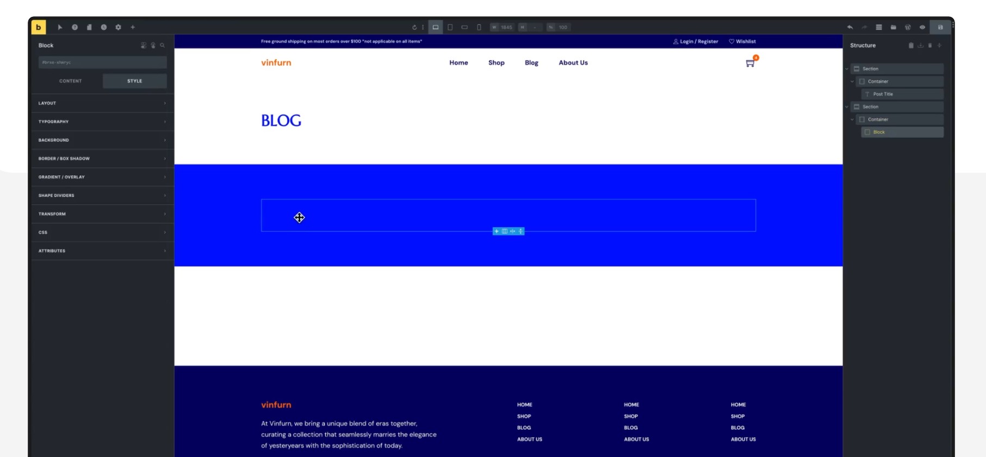Expand the CSS style group
The width and height of the screenshot is (986, 457).
[103, 233]
